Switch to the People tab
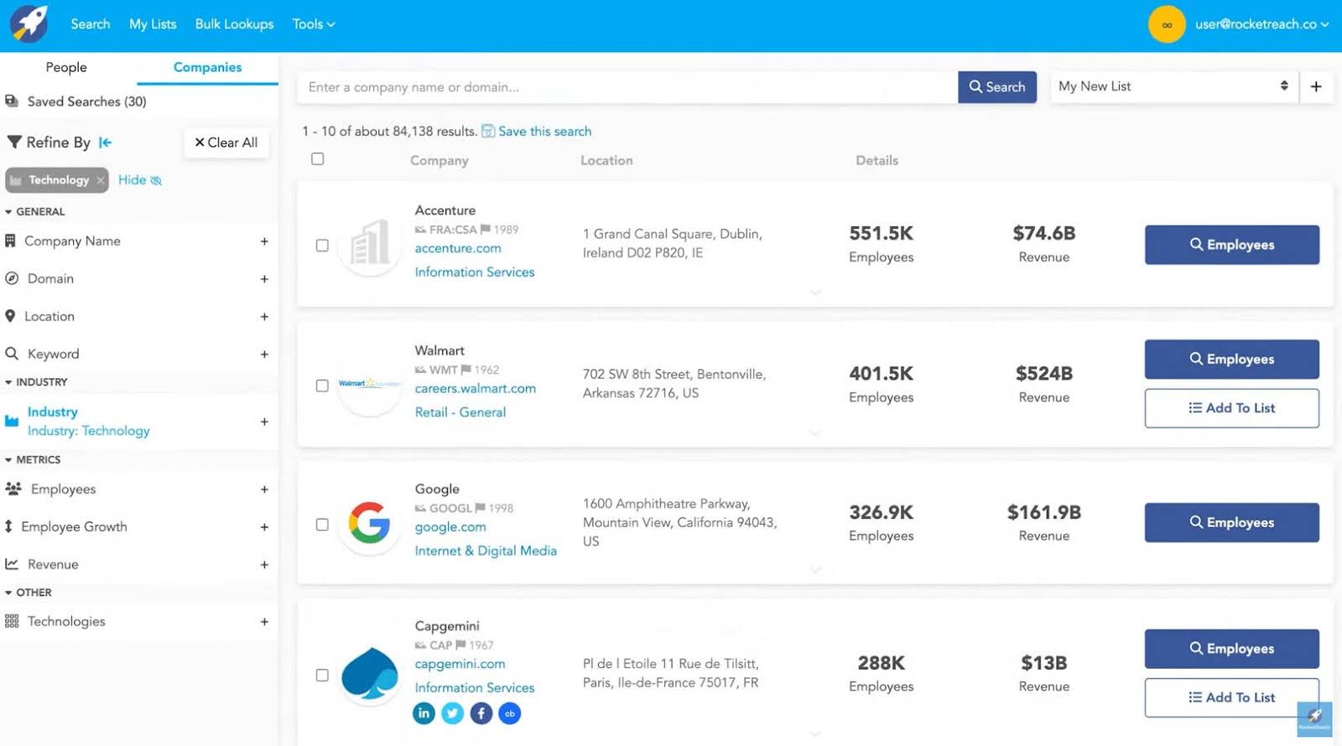The width and height of the screenshot is (1342, 746). tap(66, 67)
